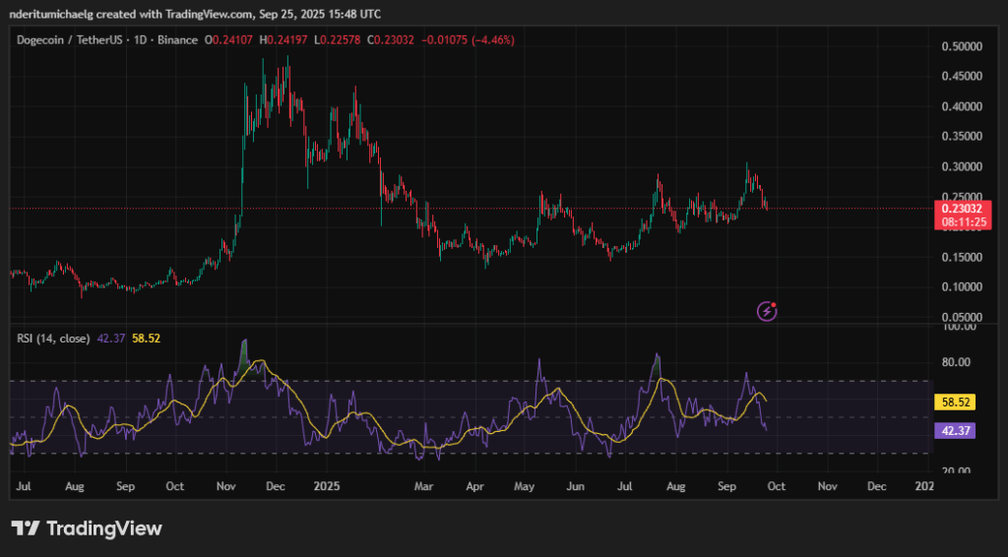Viewport: 1008px width, 557px height.
Task: Click the purple lightning bolt icon
Action: [x=768, y=311]
